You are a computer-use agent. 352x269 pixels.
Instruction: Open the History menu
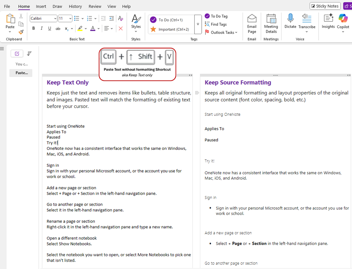point(75,6)
